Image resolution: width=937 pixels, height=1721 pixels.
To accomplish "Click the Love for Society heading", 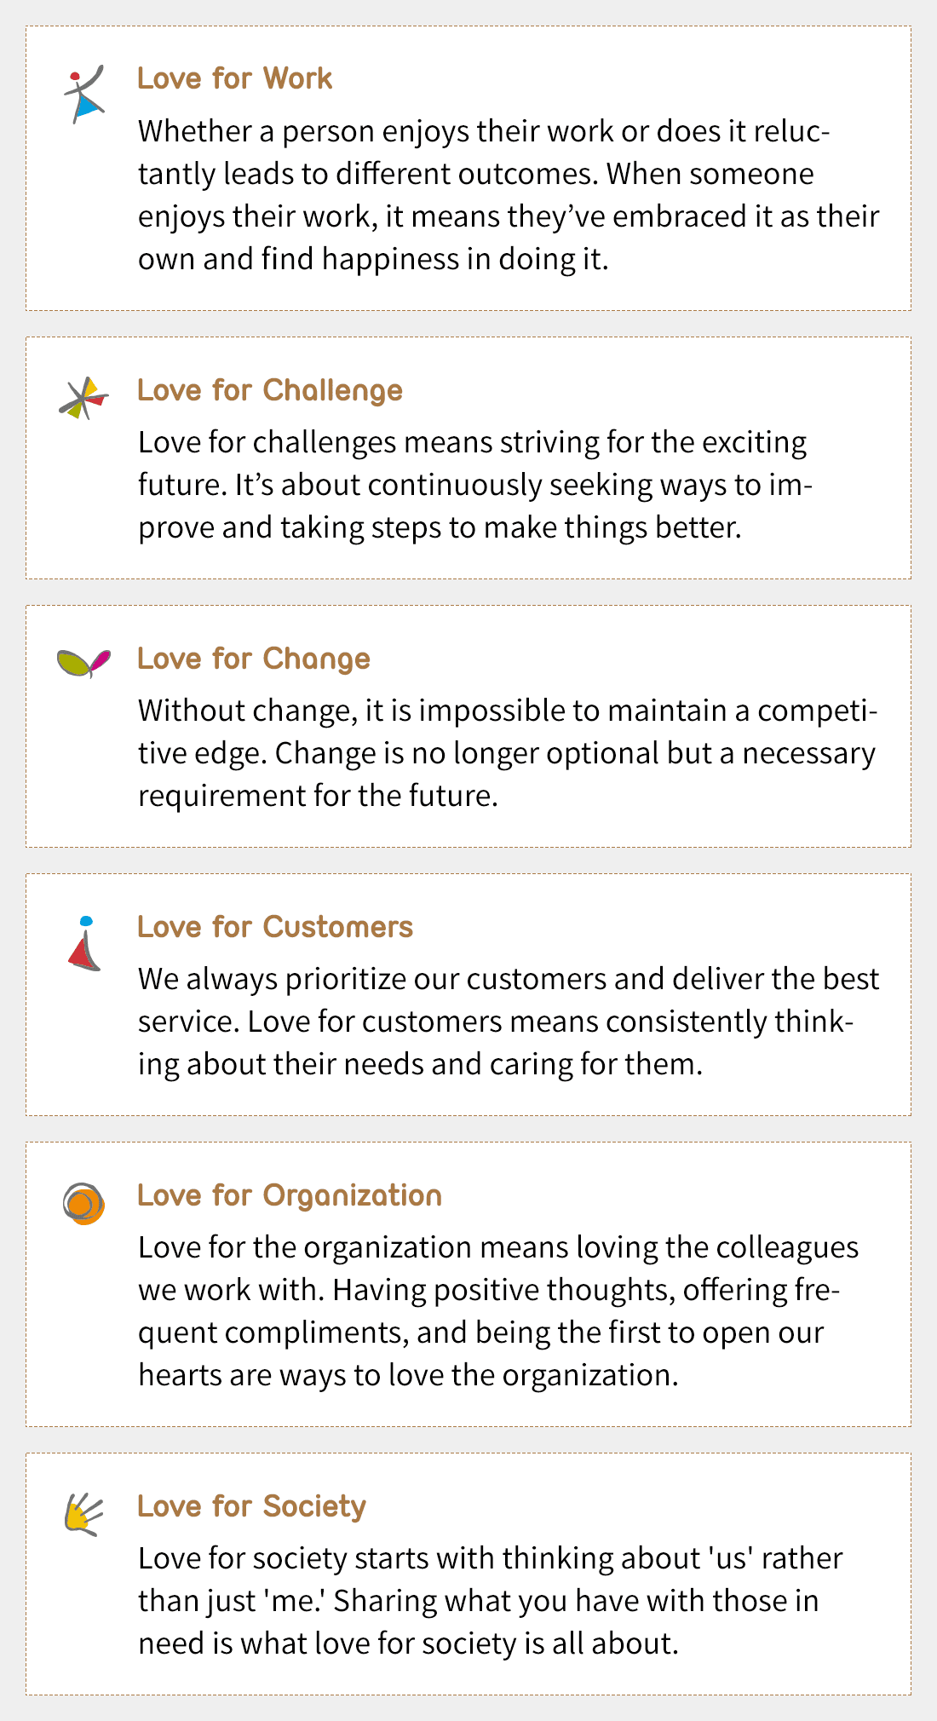I will [x=251, y=1506].
